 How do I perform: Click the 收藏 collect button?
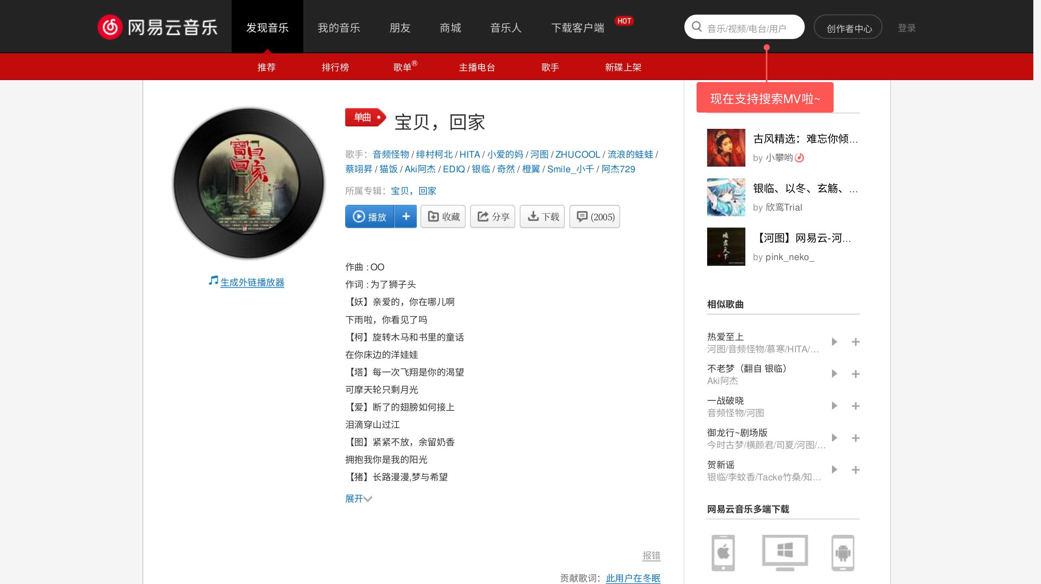(443, 217)
